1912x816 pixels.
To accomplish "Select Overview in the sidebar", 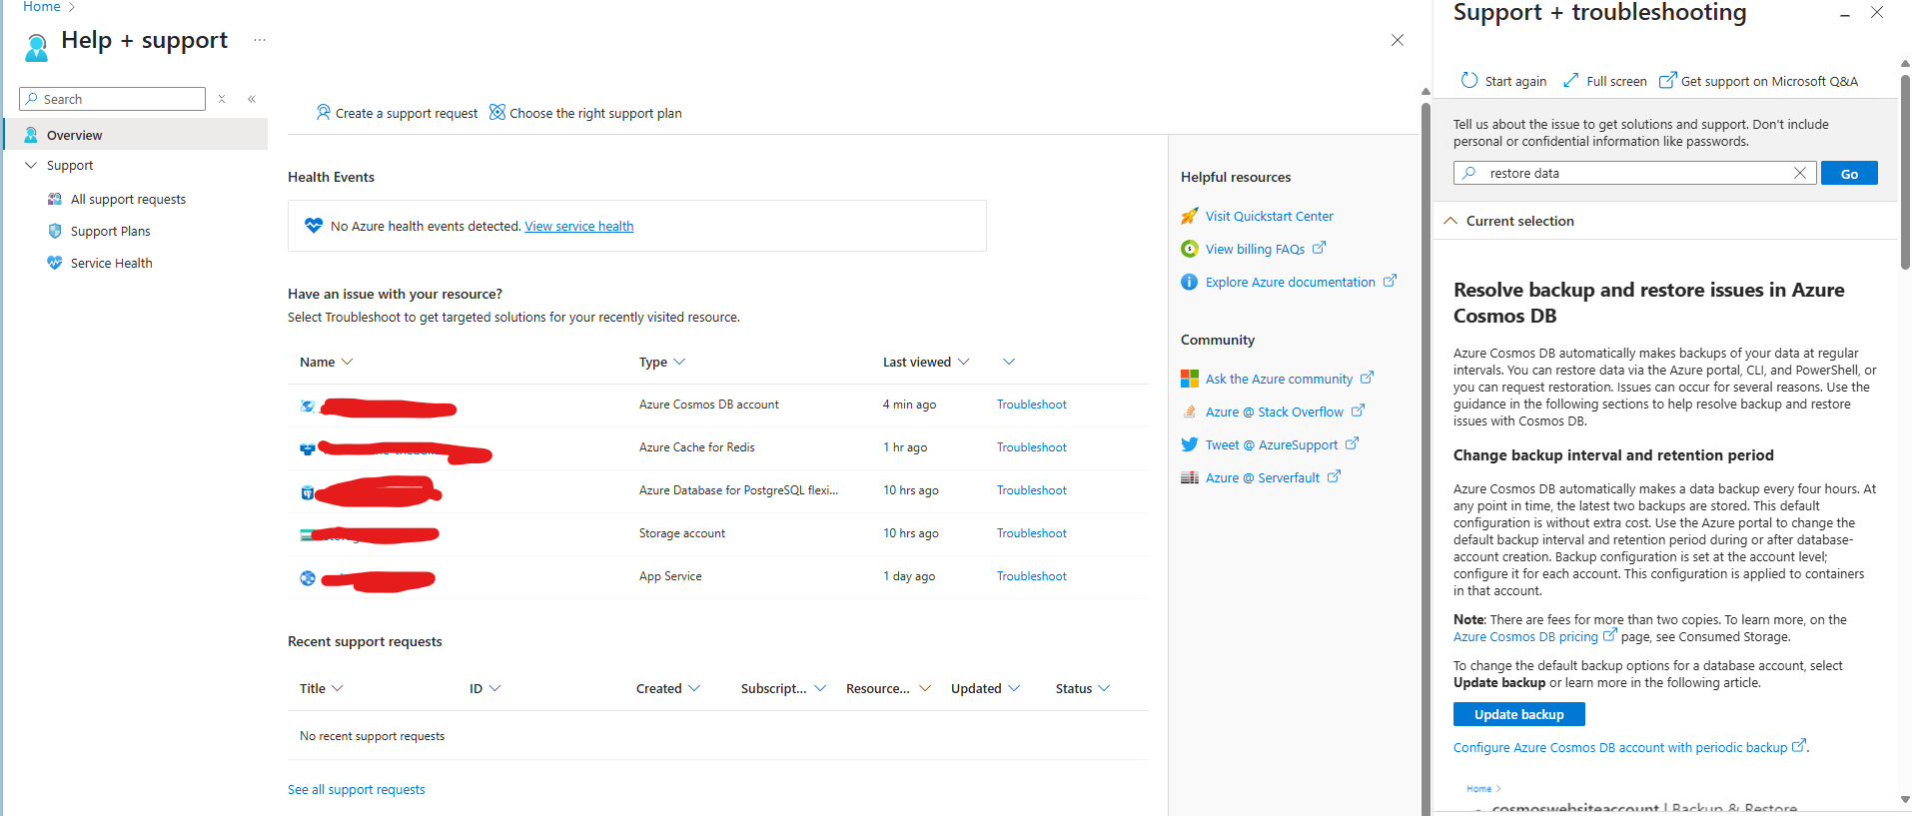I will pyautogui.click(x=136, y=135).
